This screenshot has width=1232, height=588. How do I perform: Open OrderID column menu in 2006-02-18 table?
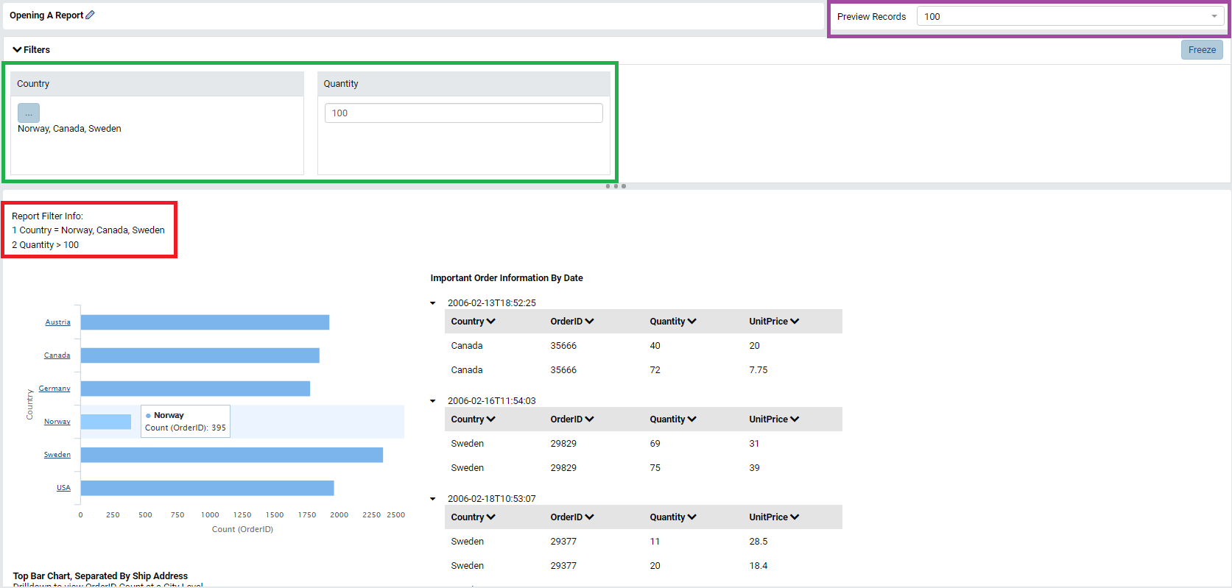pyautogui.click(x=590, y=517)
